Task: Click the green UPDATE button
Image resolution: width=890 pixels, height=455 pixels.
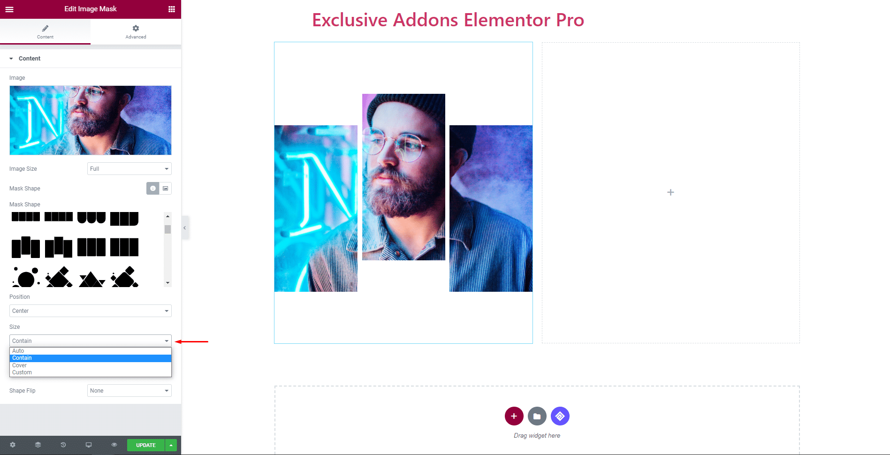Action: (x=146, y=445)
